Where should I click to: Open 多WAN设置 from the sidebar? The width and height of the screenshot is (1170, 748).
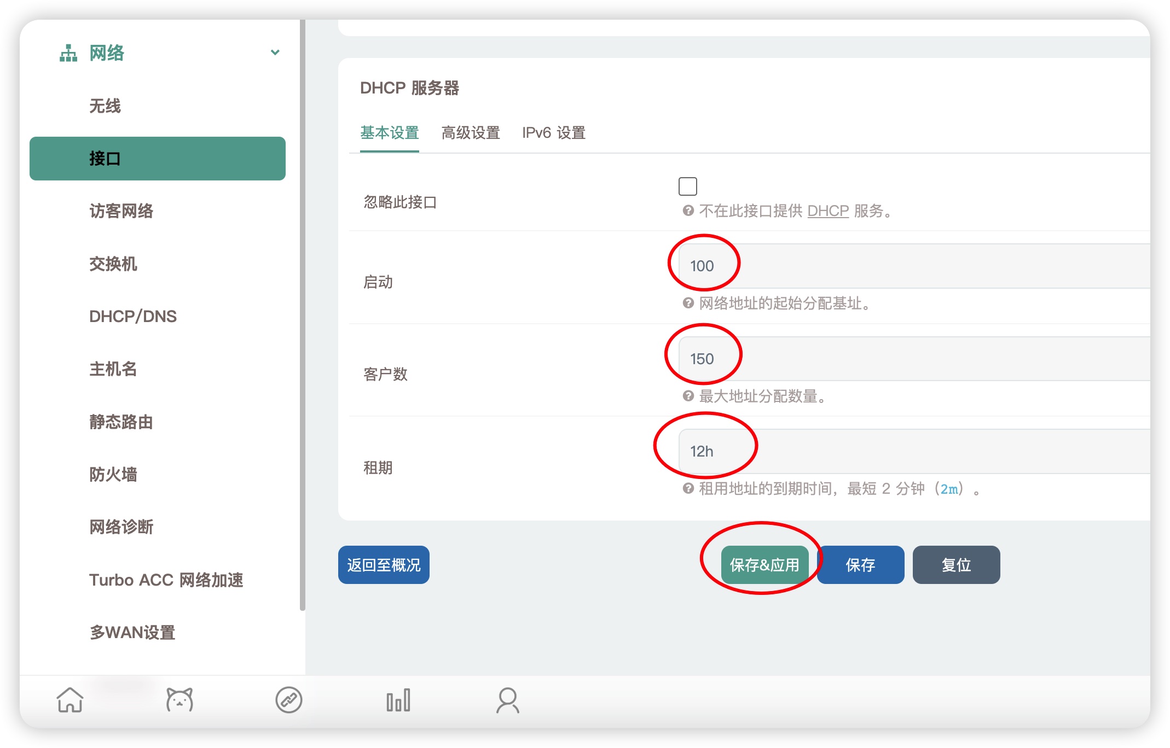[x=132, y=633]
